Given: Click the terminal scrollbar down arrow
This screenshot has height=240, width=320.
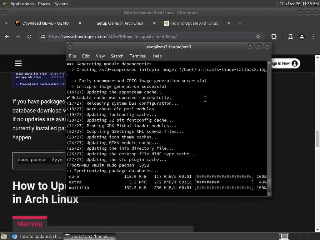Looking at the screenshot, I should point(269,194).
